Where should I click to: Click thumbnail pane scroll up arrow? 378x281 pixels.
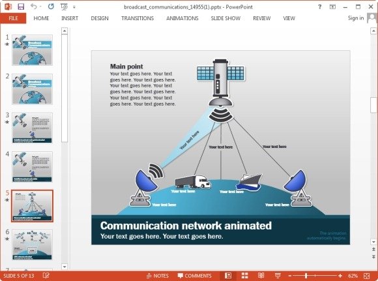[x=65, y=31]
